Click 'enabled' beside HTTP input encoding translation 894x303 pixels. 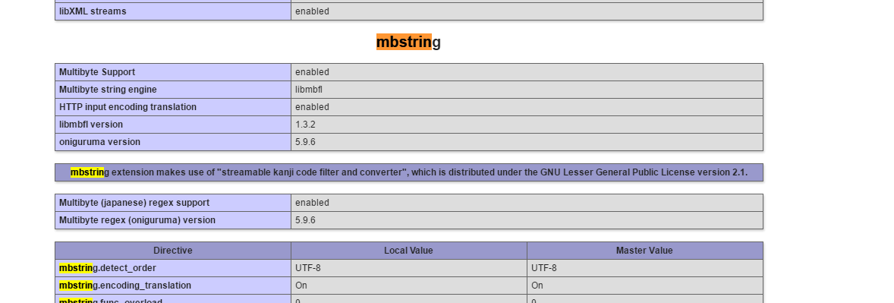pyautogui.click(x=312, y=107)
